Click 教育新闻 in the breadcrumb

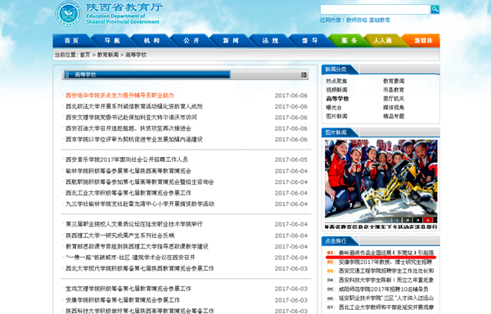point(108,55)
